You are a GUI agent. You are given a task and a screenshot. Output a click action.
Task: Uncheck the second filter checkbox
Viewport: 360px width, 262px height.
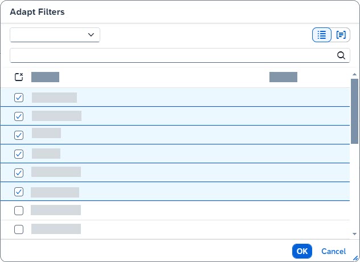tap(19, 116)
